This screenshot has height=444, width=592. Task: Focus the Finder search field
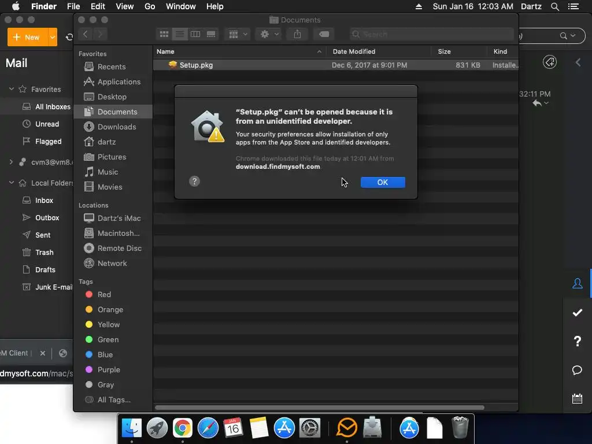[x=431, y=34]
